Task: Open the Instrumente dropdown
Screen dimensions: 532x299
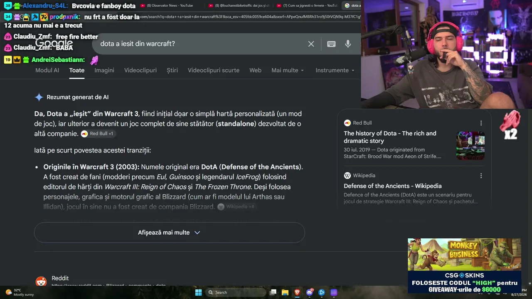Action: point(335,71)
